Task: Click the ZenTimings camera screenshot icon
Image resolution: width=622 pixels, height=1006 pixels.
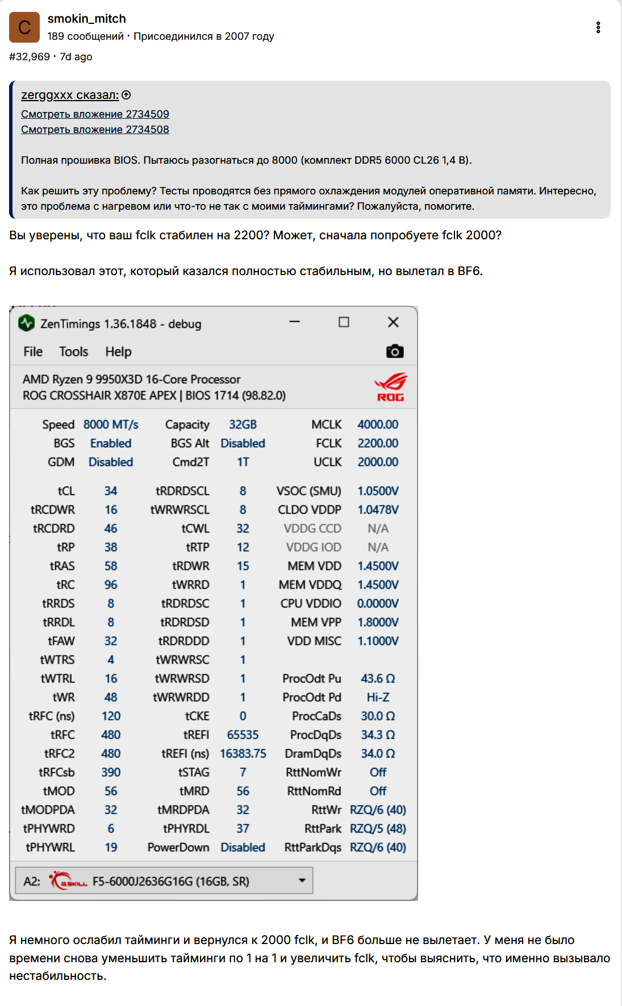Action: point(395,351)
